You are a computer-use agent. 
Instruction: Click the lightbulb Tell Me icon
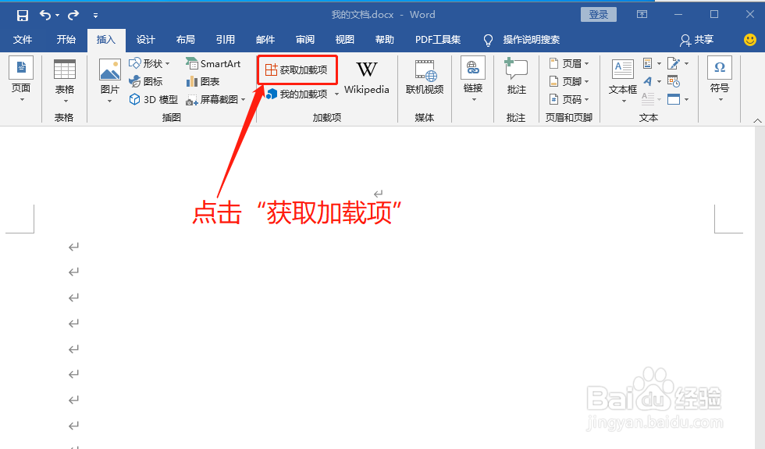488,40
